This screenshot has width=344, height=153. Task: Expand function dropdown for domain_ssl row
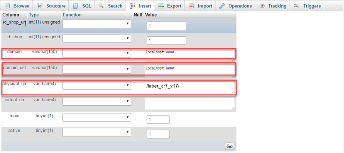click(97, 69)
